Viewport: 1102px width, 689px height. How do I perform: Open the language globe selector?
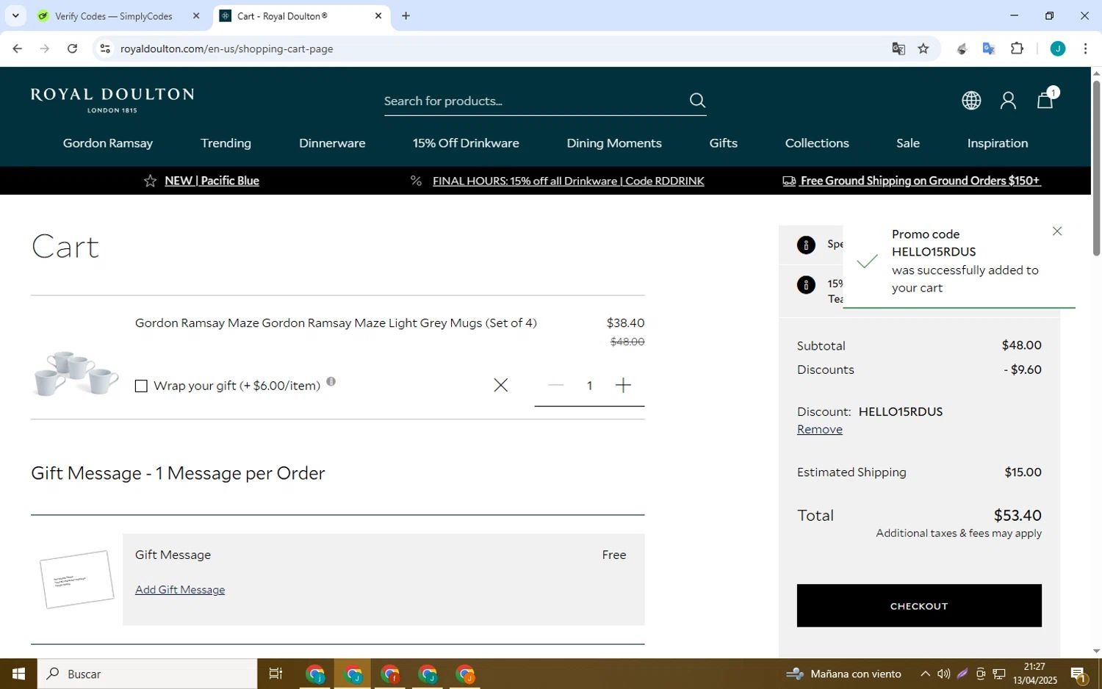pos(971,101)
